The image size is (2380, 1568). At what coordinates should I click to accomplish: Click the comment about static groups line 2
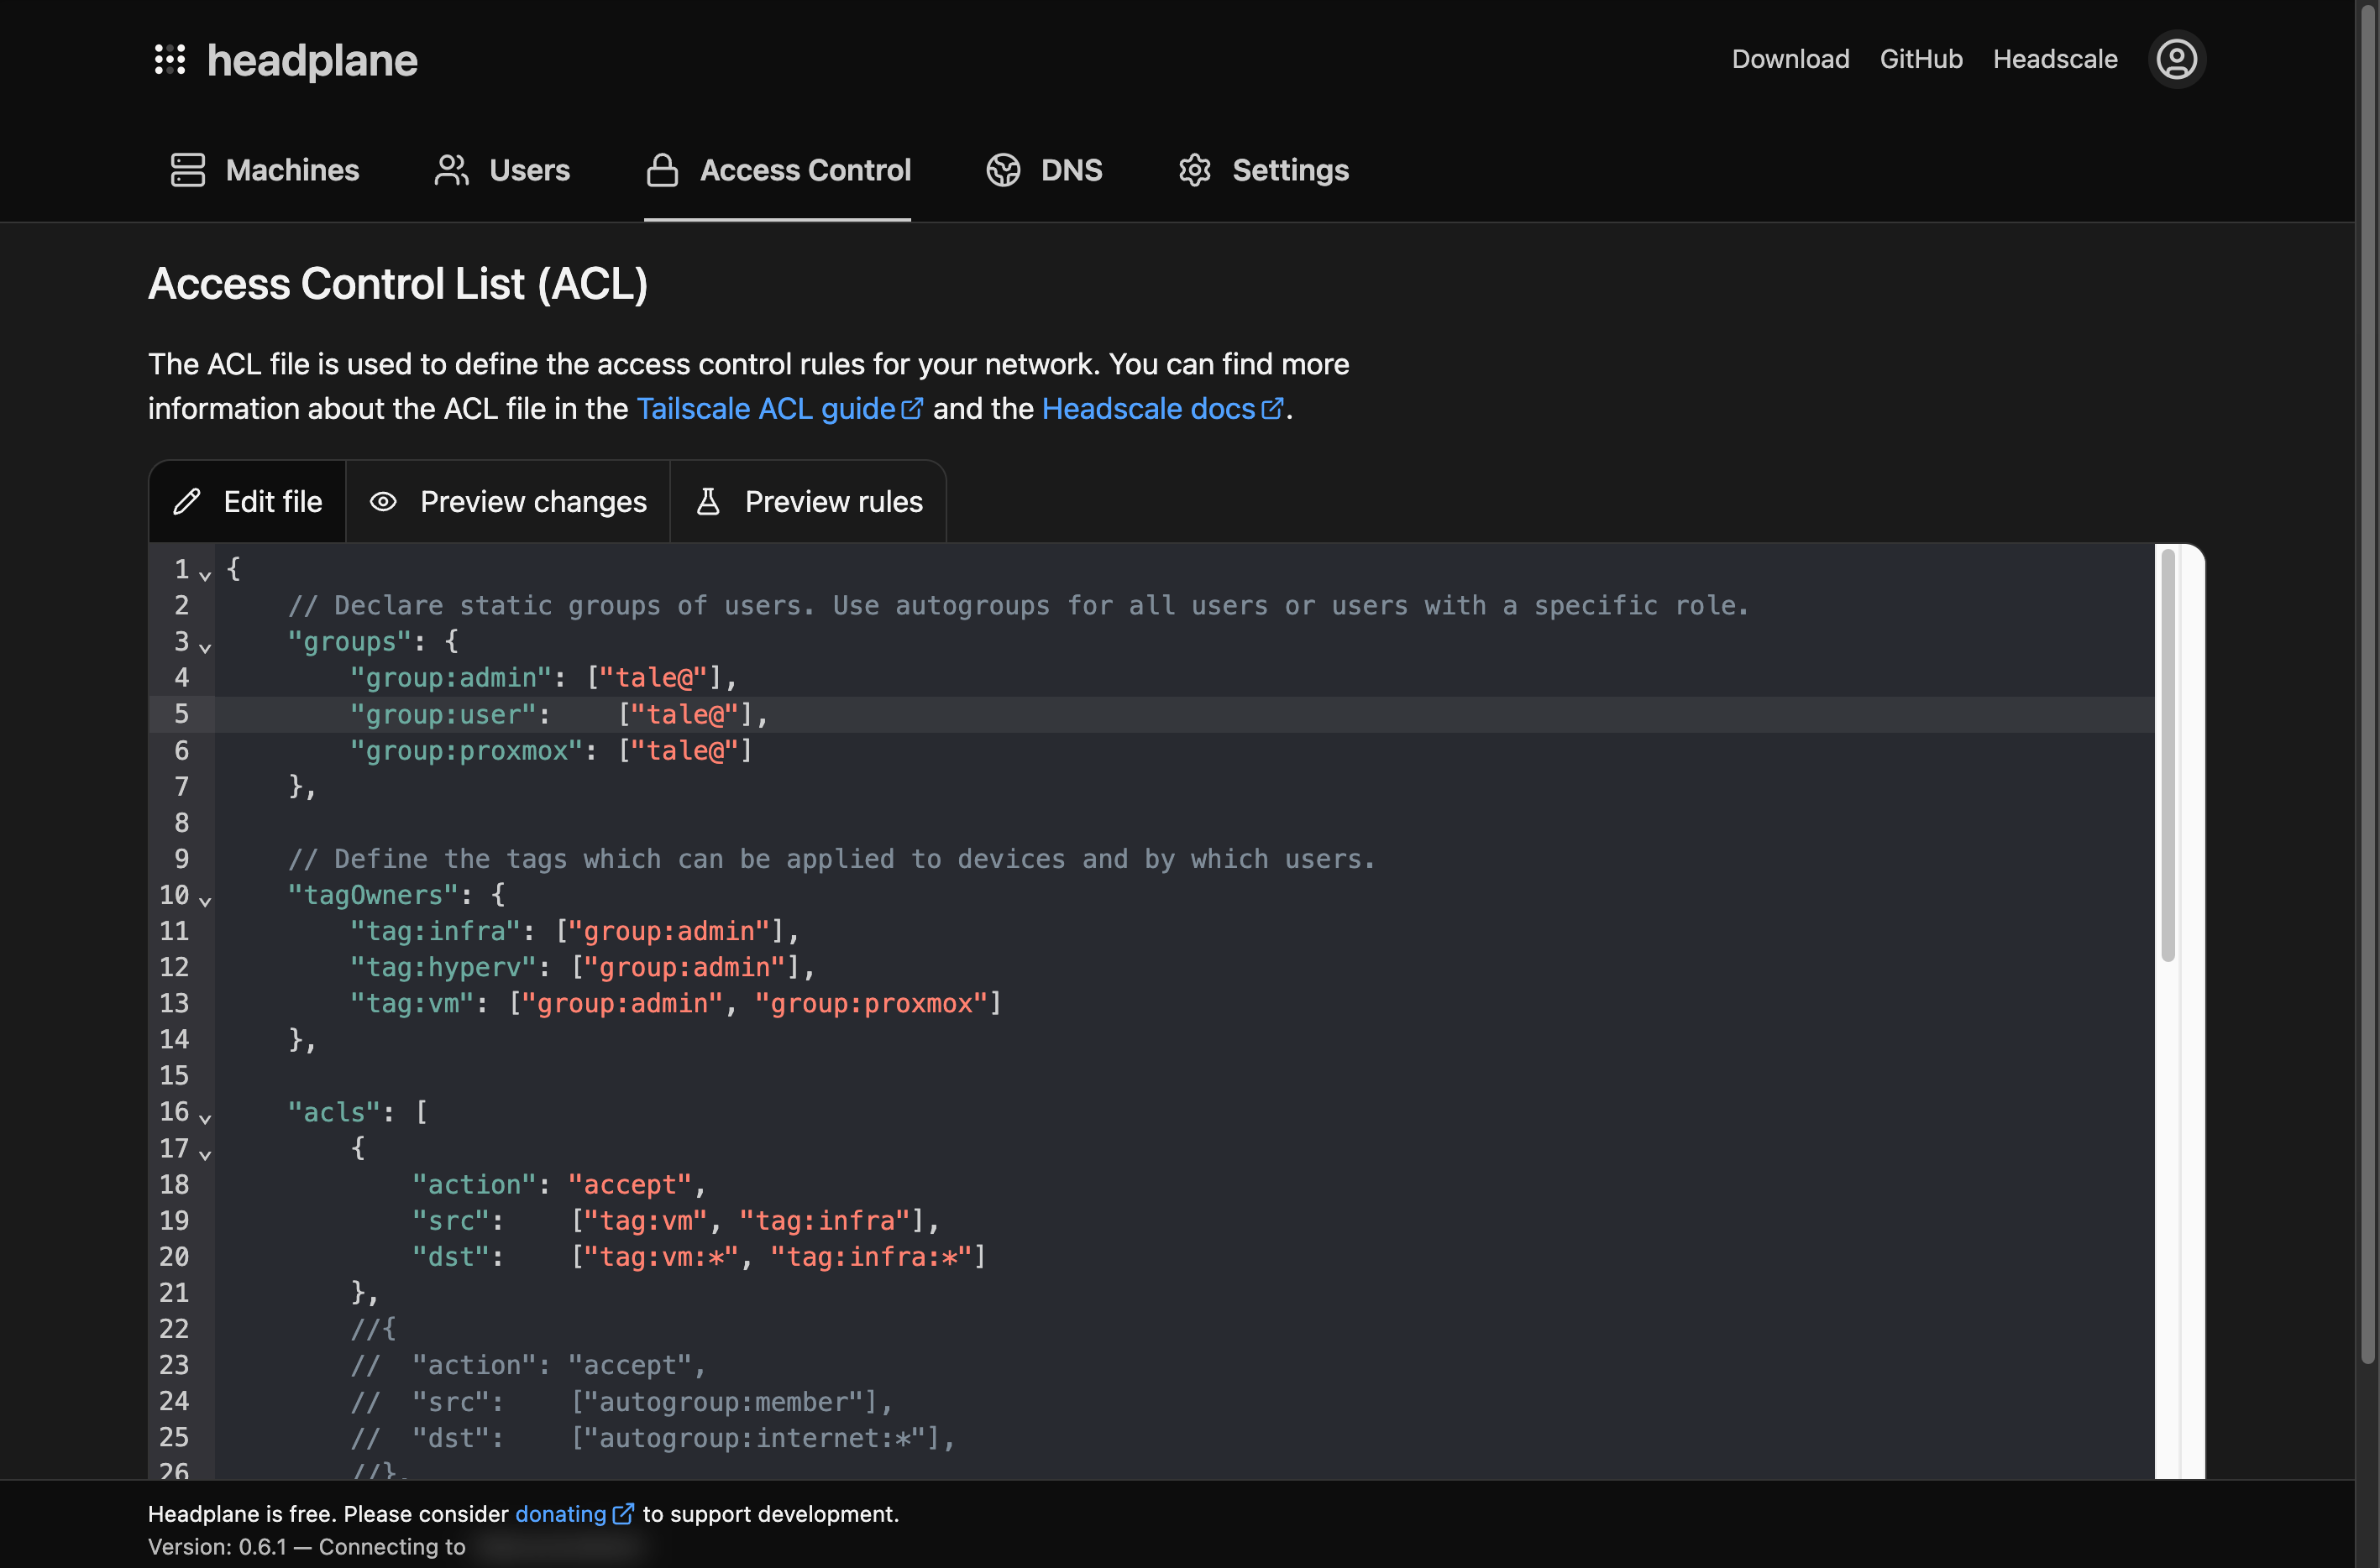point(1019,605)
